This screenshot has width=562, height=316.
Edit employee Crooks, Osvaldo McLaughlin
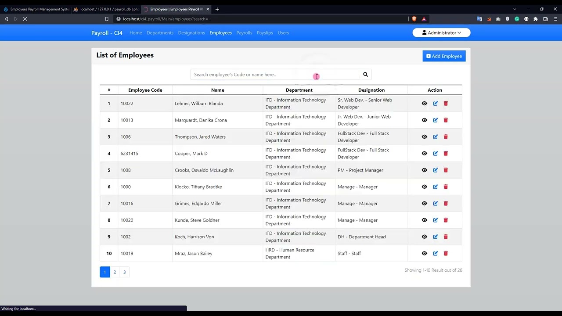tap(435, 170)
